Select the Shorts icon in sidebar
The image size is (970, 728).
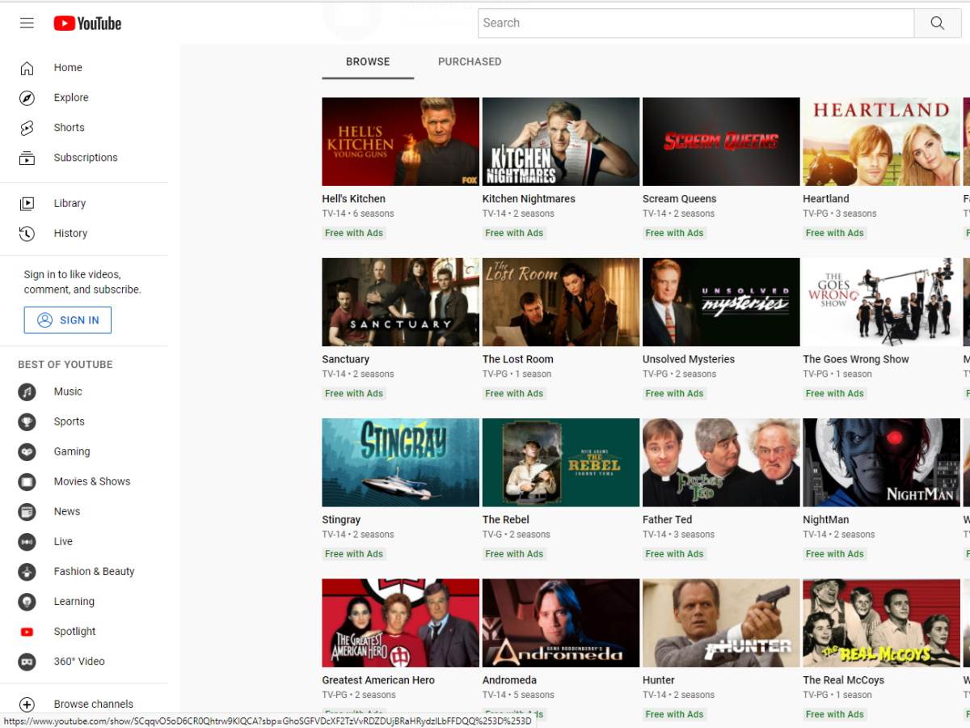[27, 128]
